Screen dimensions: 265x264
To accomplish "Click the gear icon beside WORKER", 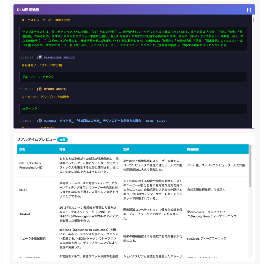I will tap(40, 121).
